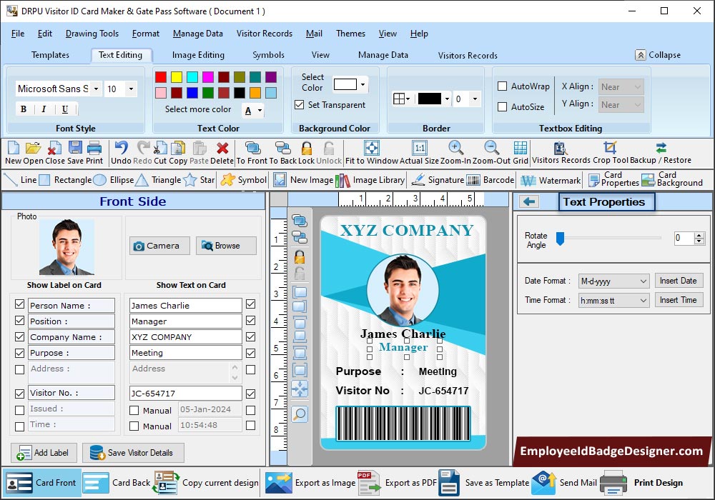Add a Signature to the card

[438, 180]
